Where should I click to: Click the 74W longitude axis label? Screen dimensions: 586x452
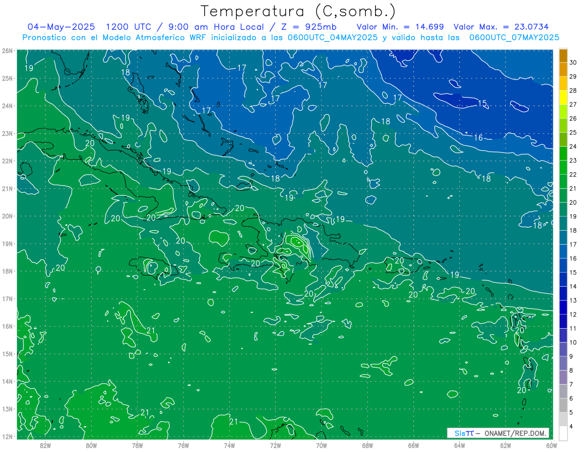229,445
